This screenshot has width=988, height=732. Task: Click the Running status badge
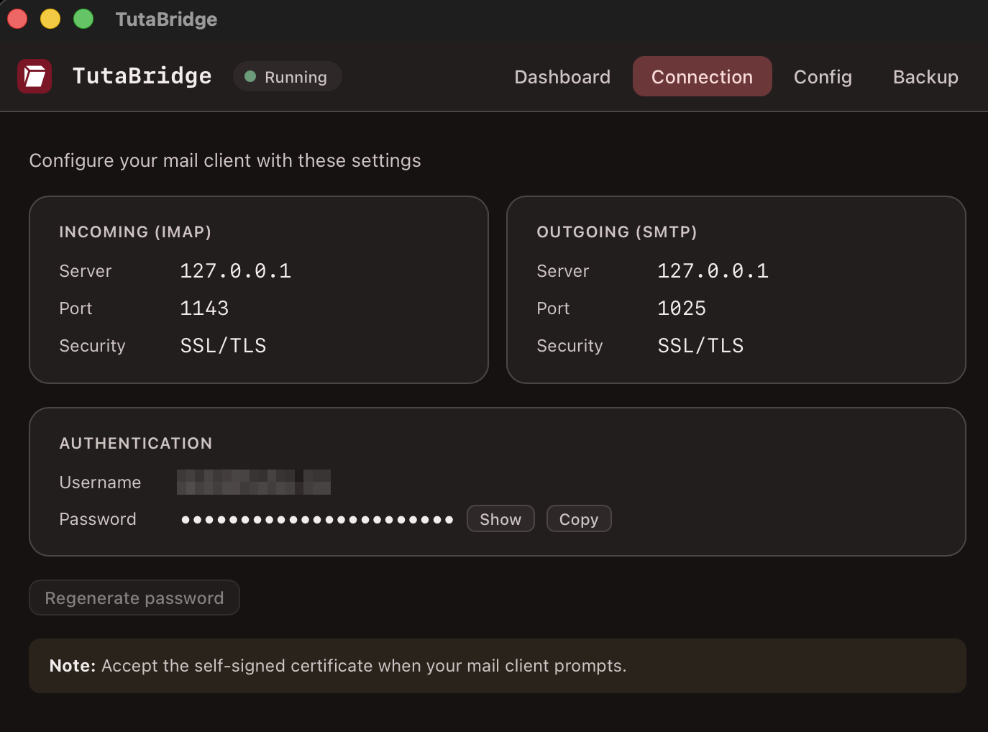click(287, 76)
